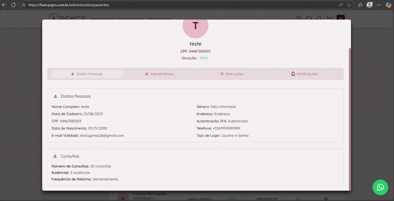
Task: View site information lock icon
Action: tap(24, 5)
